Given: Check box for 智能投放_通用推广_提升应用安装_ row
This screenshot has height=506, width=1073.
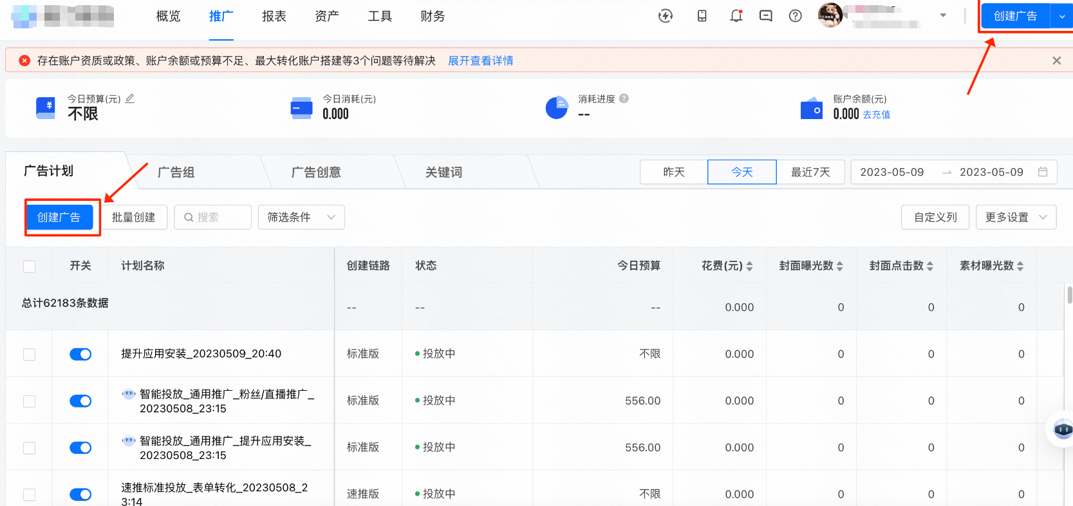Looking at the screenshot, I should (29, 448).
